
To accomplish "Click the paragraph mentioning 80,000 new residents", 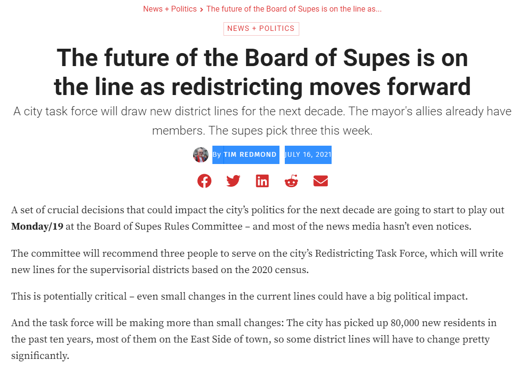I will click(x=254, y=339).
